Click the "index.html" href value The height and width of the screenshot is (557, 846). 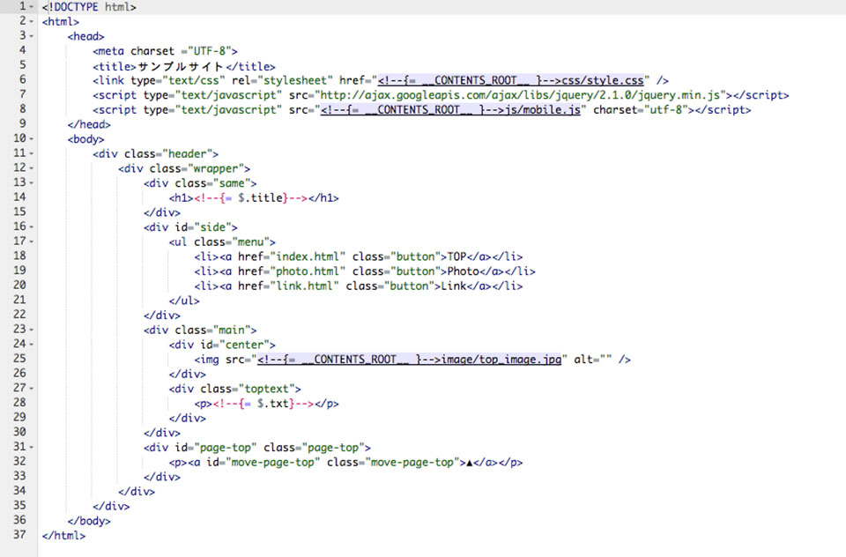(x=308, y=257)
